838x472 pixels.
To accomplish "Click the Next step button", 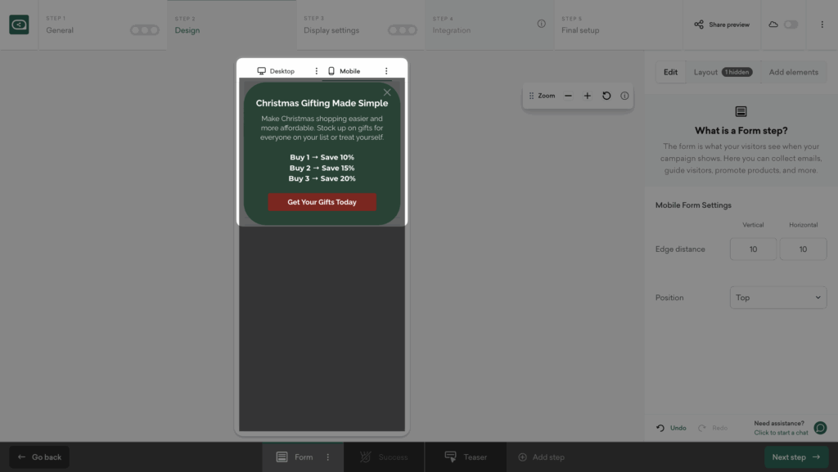I will [x=795, y=457].
